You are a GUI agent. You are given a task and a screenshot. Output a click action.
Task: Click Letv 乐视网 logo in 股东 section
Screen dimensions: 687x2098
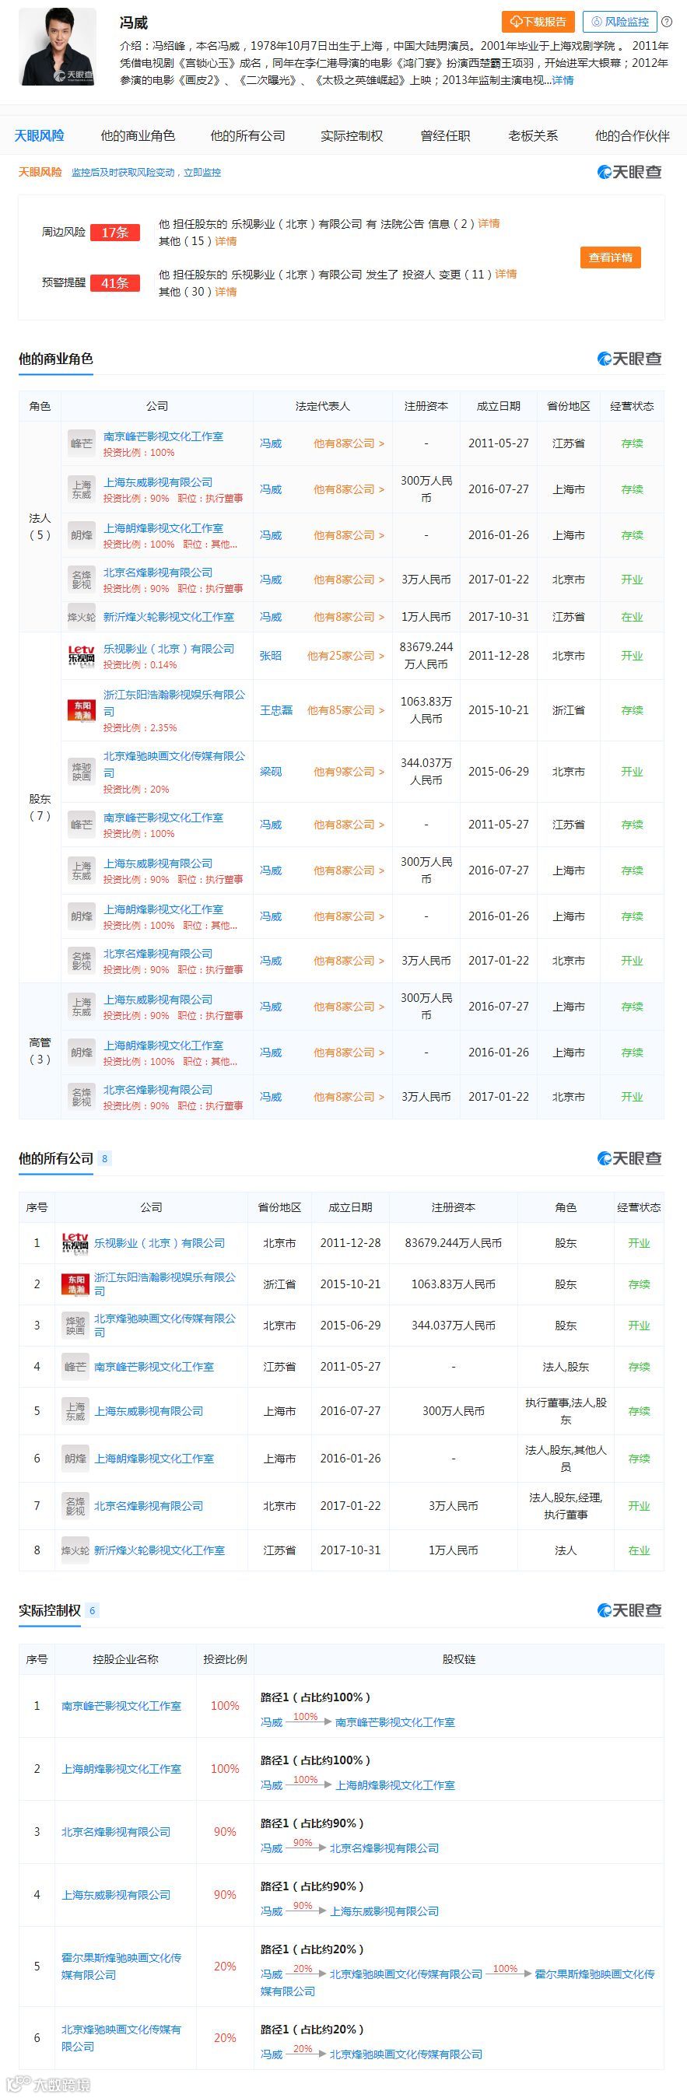(82, 656)
